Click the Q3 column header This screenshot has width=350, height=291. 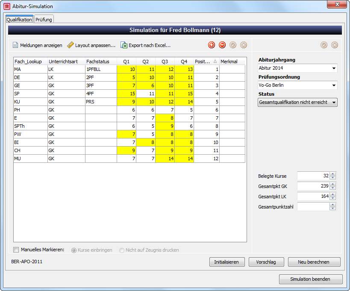tap(165, 62)
